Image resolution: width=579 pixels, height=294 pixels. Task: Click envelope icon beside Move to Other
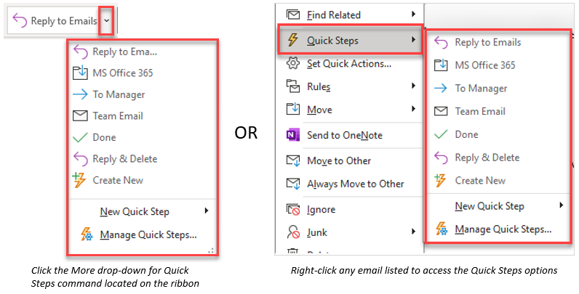pyautogui.click(x=293, y=161)
